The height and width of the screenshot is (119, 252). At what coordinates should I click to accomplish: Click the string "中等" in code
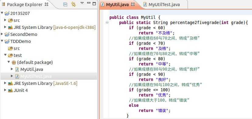(162, 64)
